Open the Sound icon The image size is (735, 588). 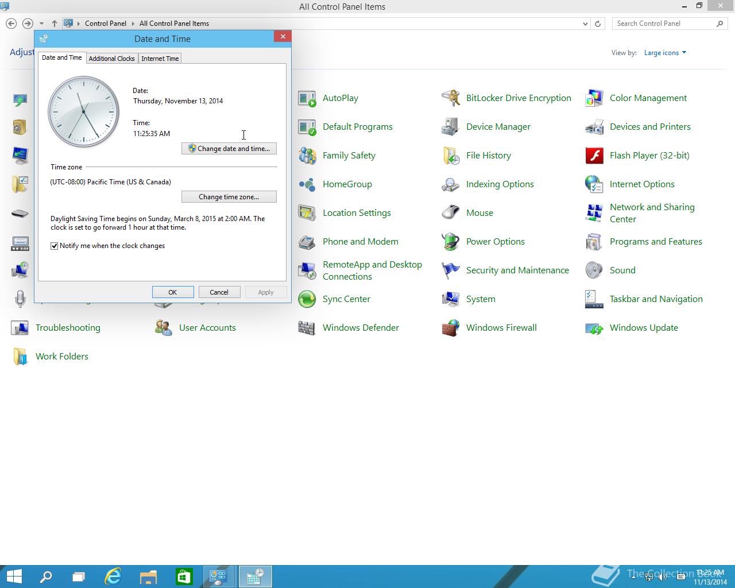coord(594,270)
